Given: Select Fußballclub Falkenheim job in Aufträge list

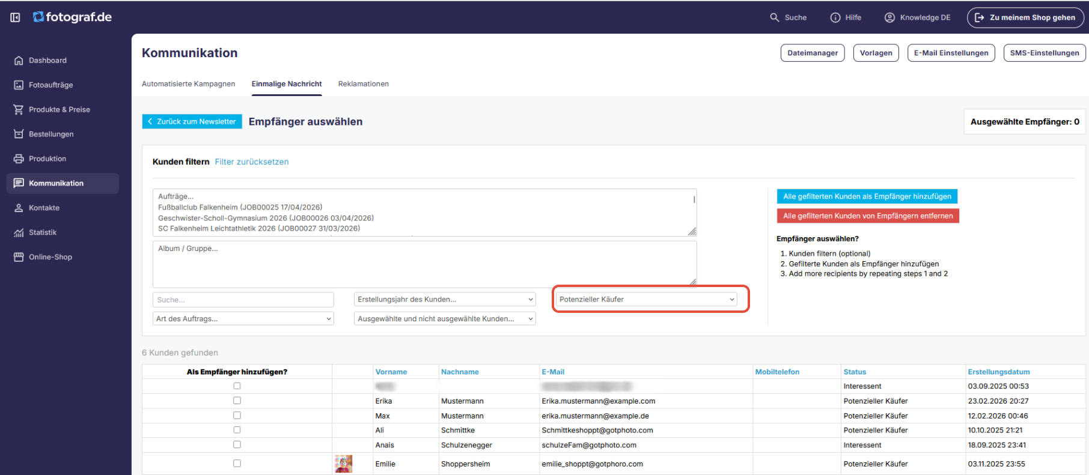Looking at the screenshot, I should click(x=240, y=207).
